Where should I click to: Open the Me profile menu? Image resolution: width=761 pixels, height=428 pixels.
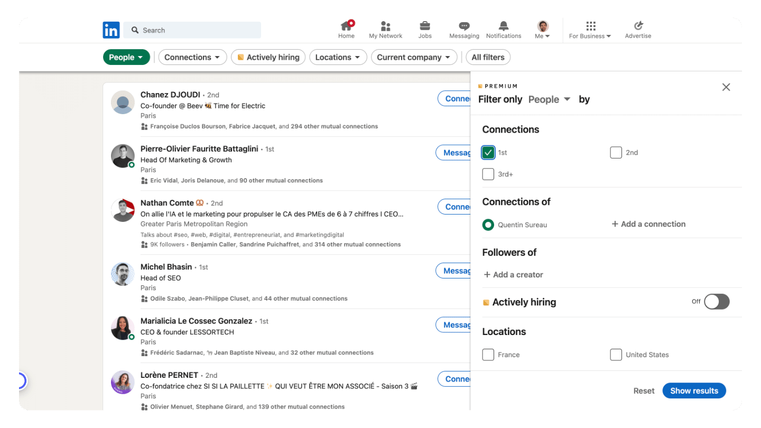(x=543, y=30)
